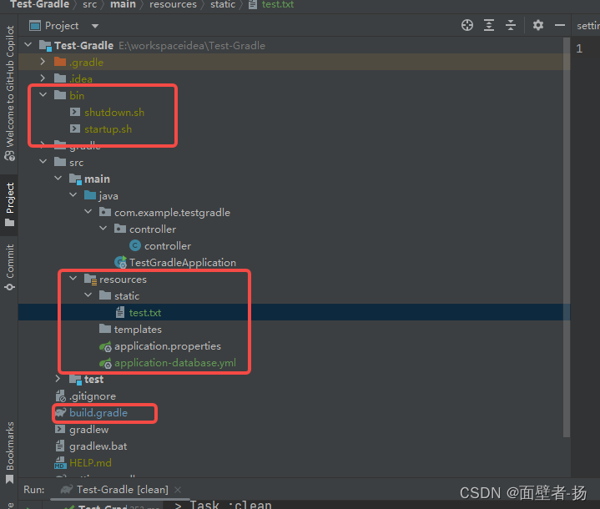
Task: Collapse the static folder chevron
Action: (x=88, y=295)
